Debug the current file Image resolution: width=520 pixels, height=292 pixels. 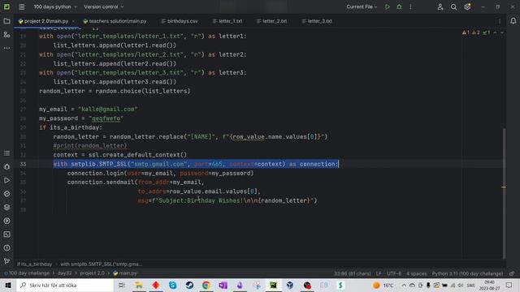point(399,6)
